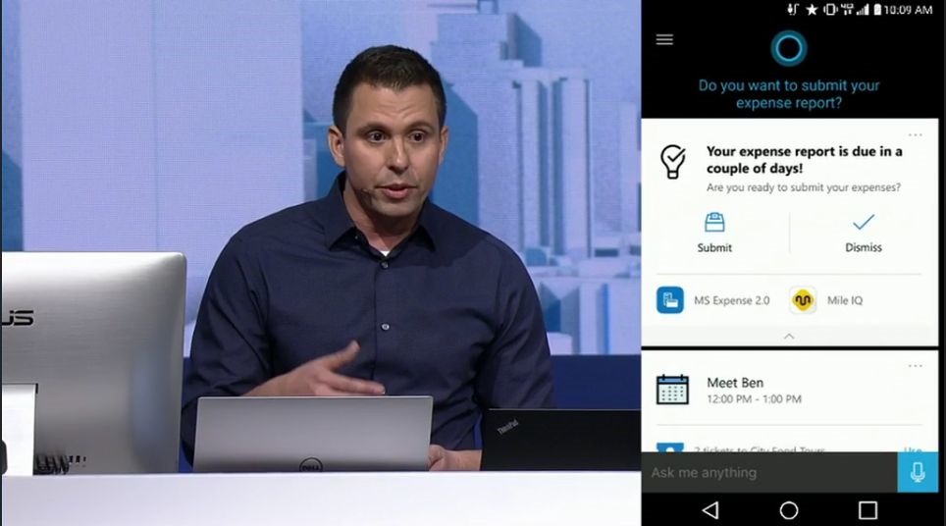
Task: Tap the Submit expense icon
Action: [714, 222]
